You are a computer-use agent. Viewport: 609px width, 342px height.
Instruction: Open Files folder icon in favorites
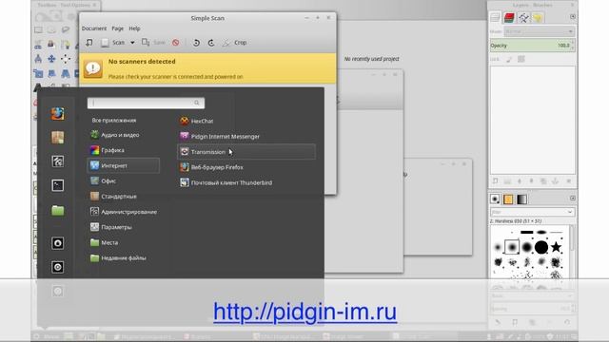tap(58, 210)
